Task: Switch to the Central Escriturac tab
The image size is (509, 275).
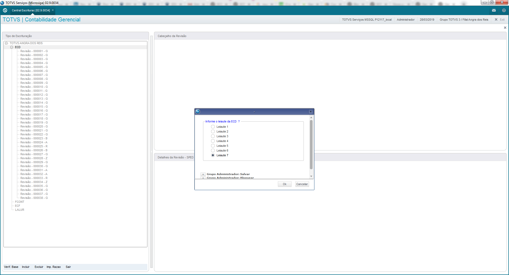Action: coord(31,10)
